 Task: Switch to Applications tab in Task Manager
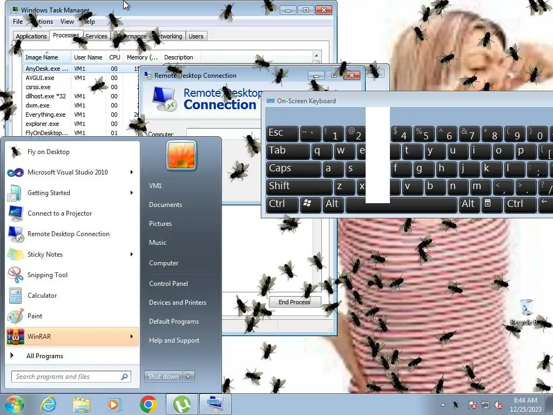coord(31,36)
